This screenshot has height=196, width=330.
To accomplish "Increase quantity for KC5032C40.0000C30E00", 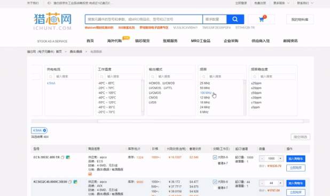I will pyautogui.click(x=280, y=183).
